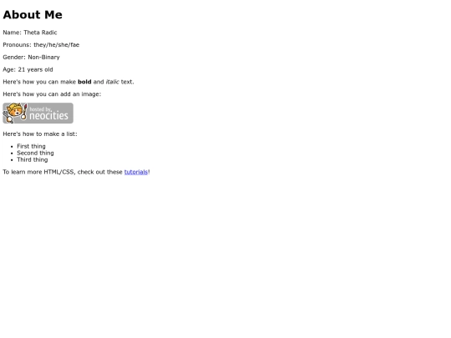
Task: Click the cat mascot in the badge
Action: point(15,113)
